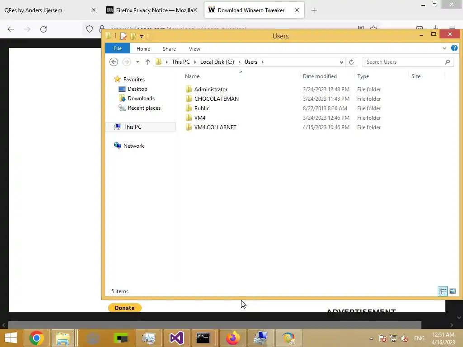Sort by the Type column header

[363, 76]
